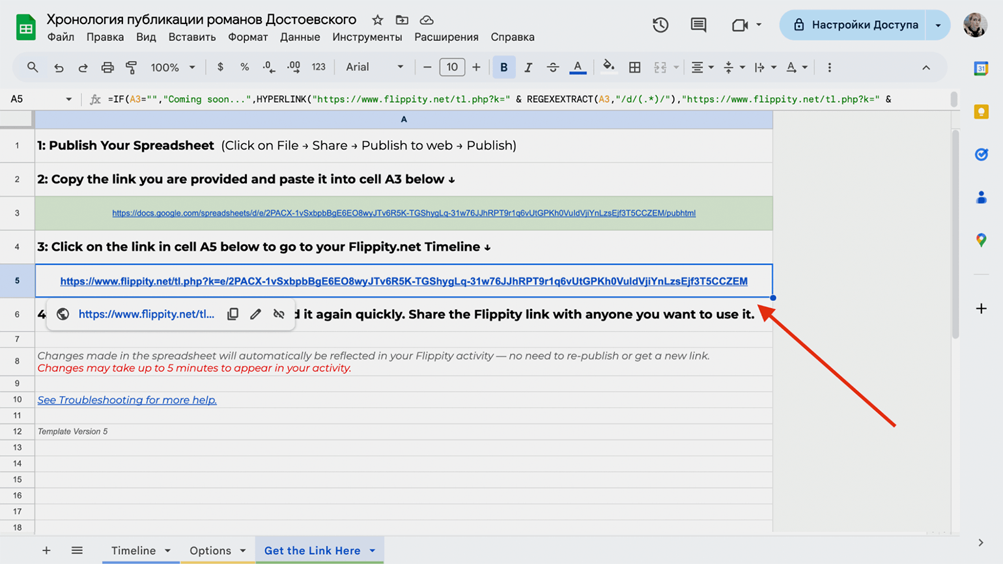This screenshot has width=1003, height=564.
Task: Redo the last action
Action: pos(83,67)
